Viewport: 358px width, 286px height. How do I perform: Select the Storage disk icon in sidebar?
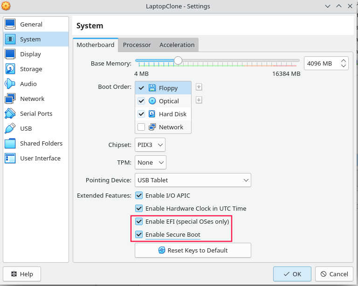10,69
